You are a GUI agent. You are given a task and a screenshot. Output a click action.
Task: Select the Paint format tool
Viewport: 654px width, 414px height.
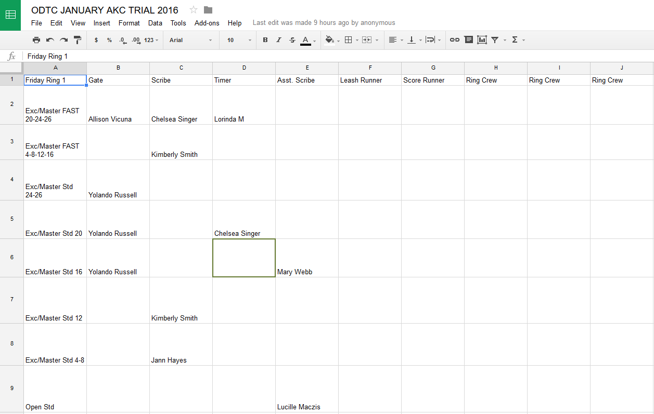pos(78,40)
